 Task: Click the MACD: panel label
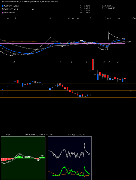point(8,135)
